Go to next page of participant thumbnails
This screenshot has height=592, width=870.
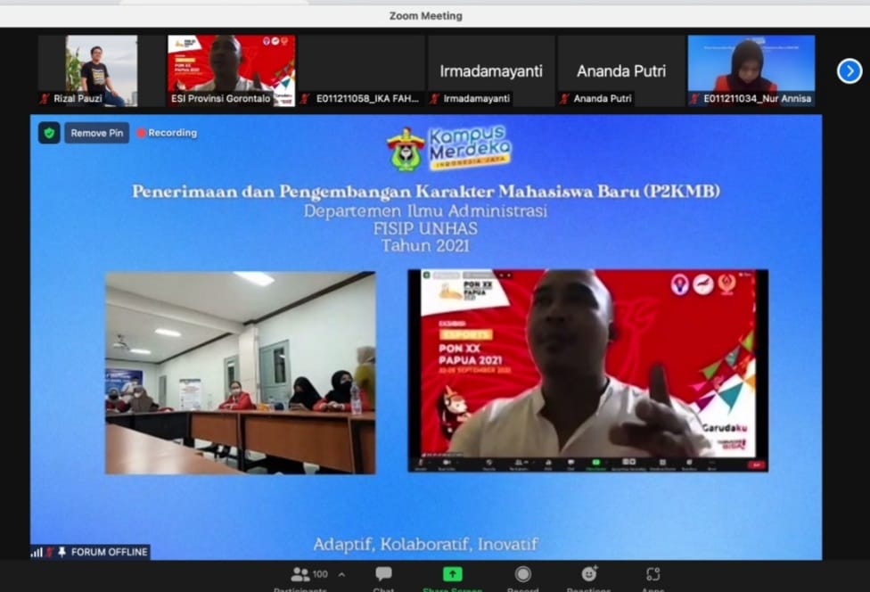[x=849, y=71]
